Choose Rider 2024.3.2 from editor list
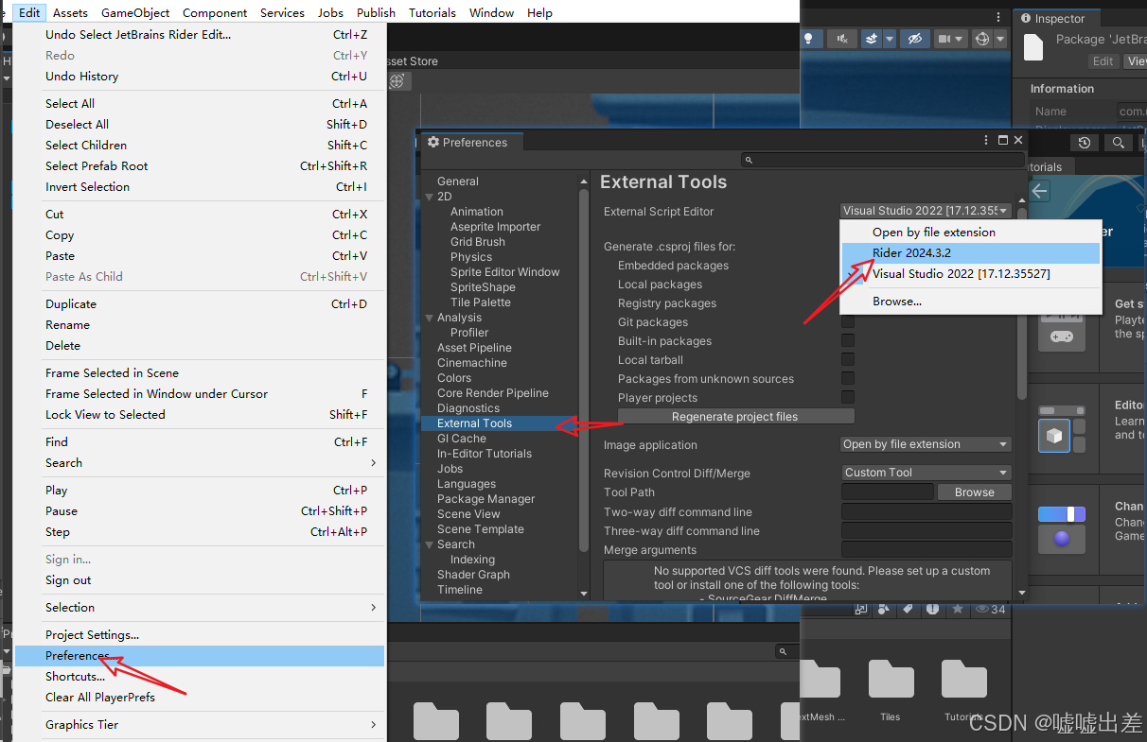Image resolution: width=1147 pixels, height=742 pixels. pyautogui.click(x=970, y=253)
